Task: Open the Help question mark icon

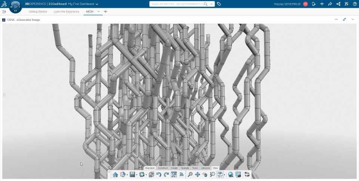Action: pyautogui.click(x=355, y=4)
